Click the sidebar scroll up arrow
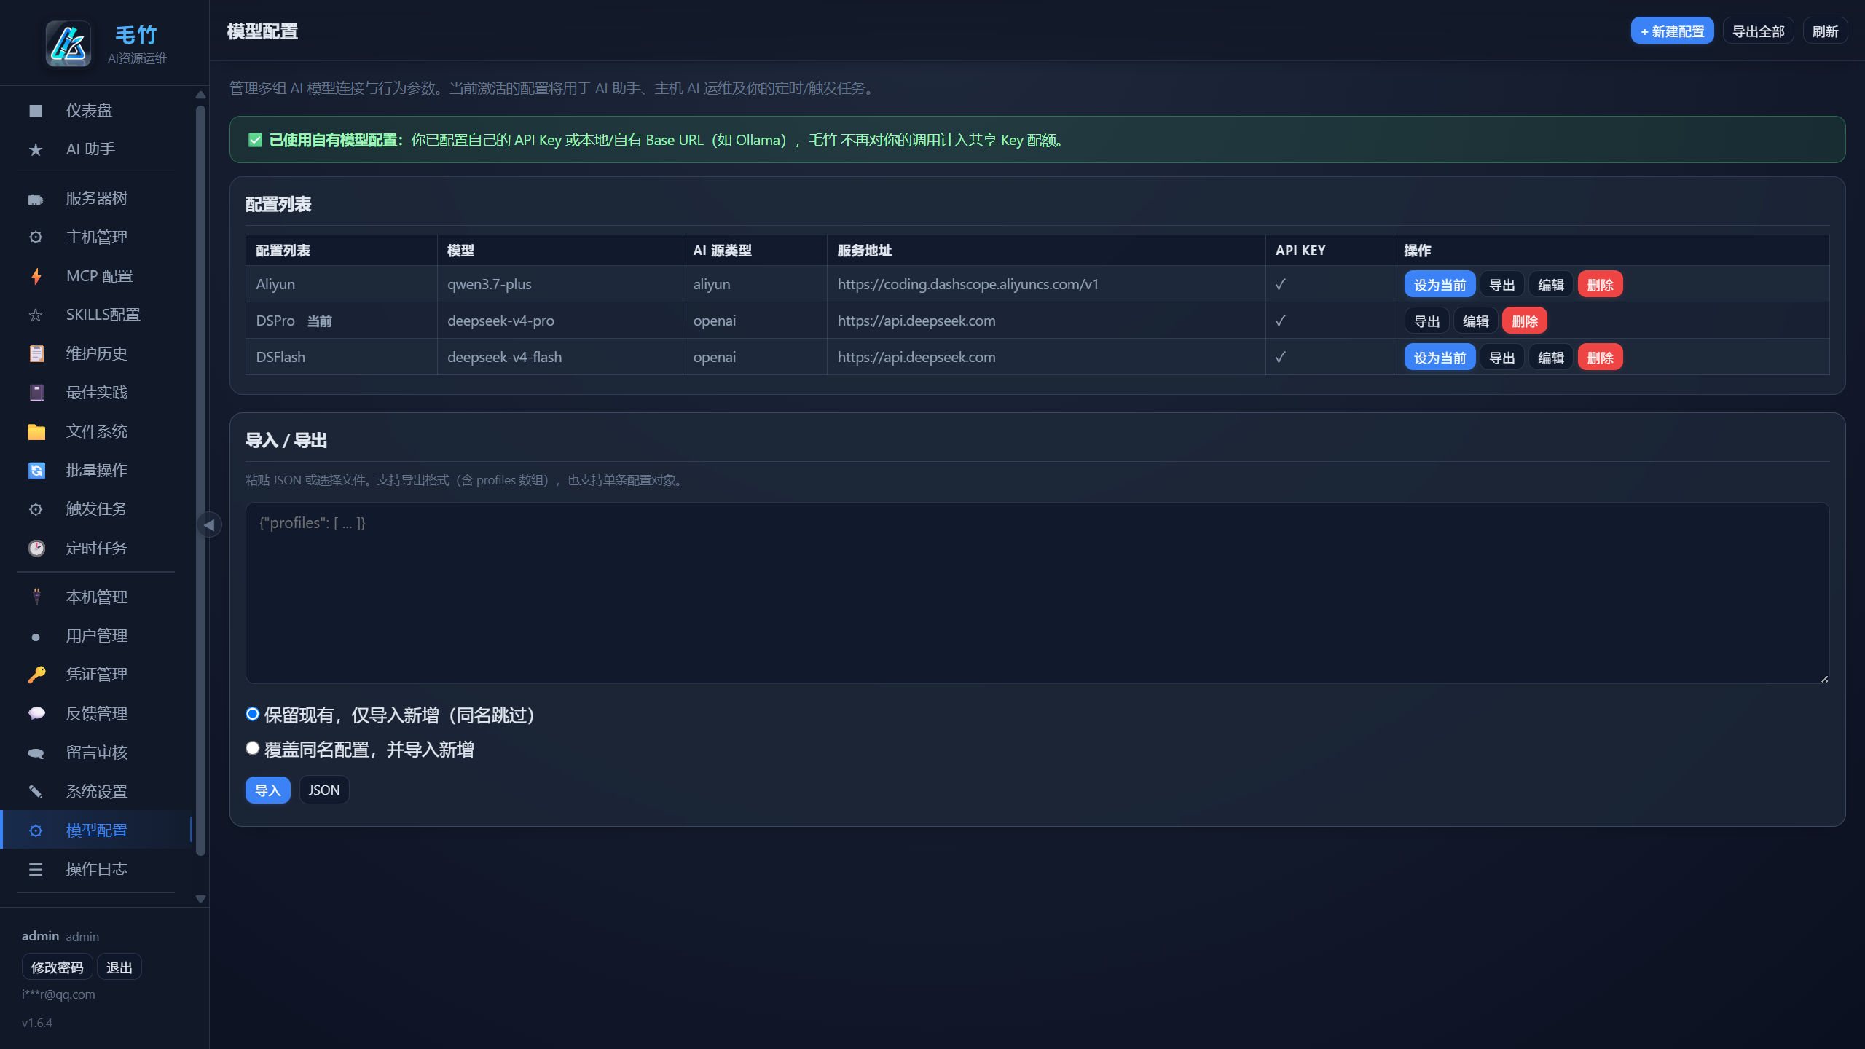Image resolution: width=1865 pixels, height=1049 pixels. [x=200, y=95]
